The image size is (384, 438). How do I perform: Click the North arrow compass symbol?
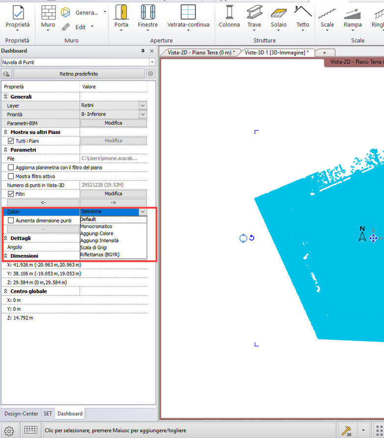362,234
